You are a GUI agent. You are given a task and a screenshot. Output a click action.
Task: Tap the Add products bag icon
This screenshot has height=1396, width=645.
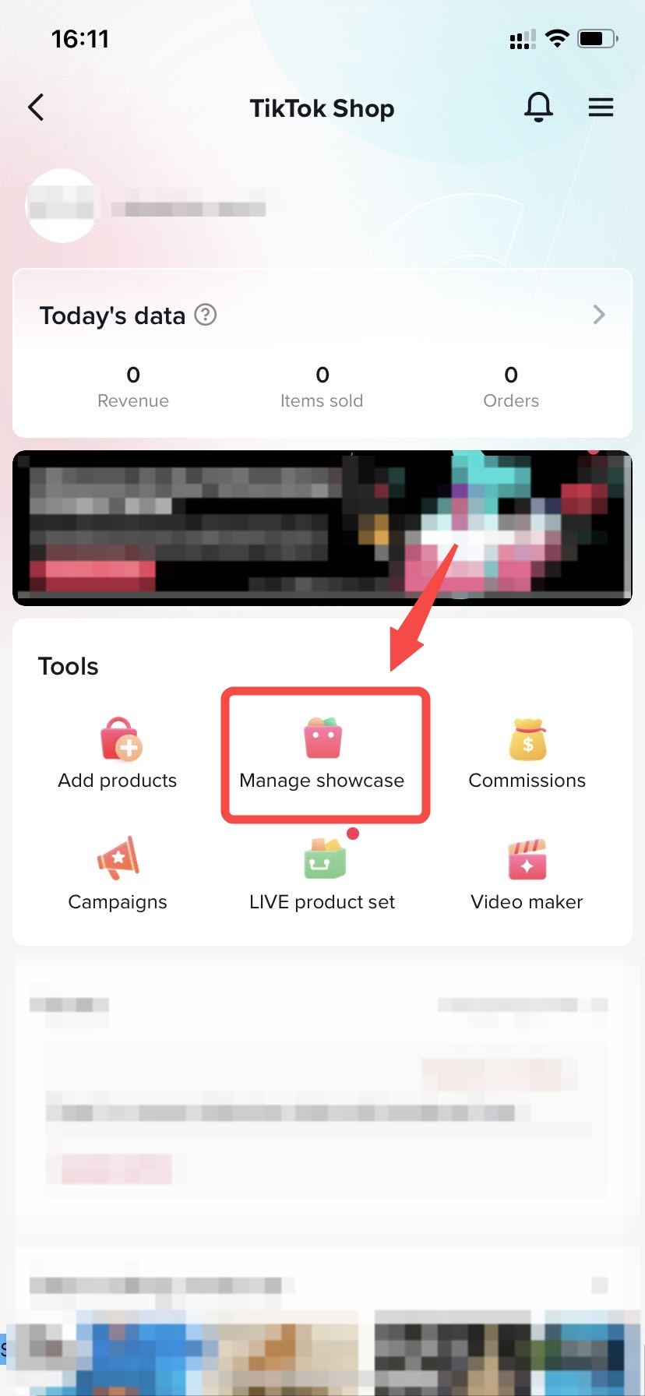coord(120,739)
